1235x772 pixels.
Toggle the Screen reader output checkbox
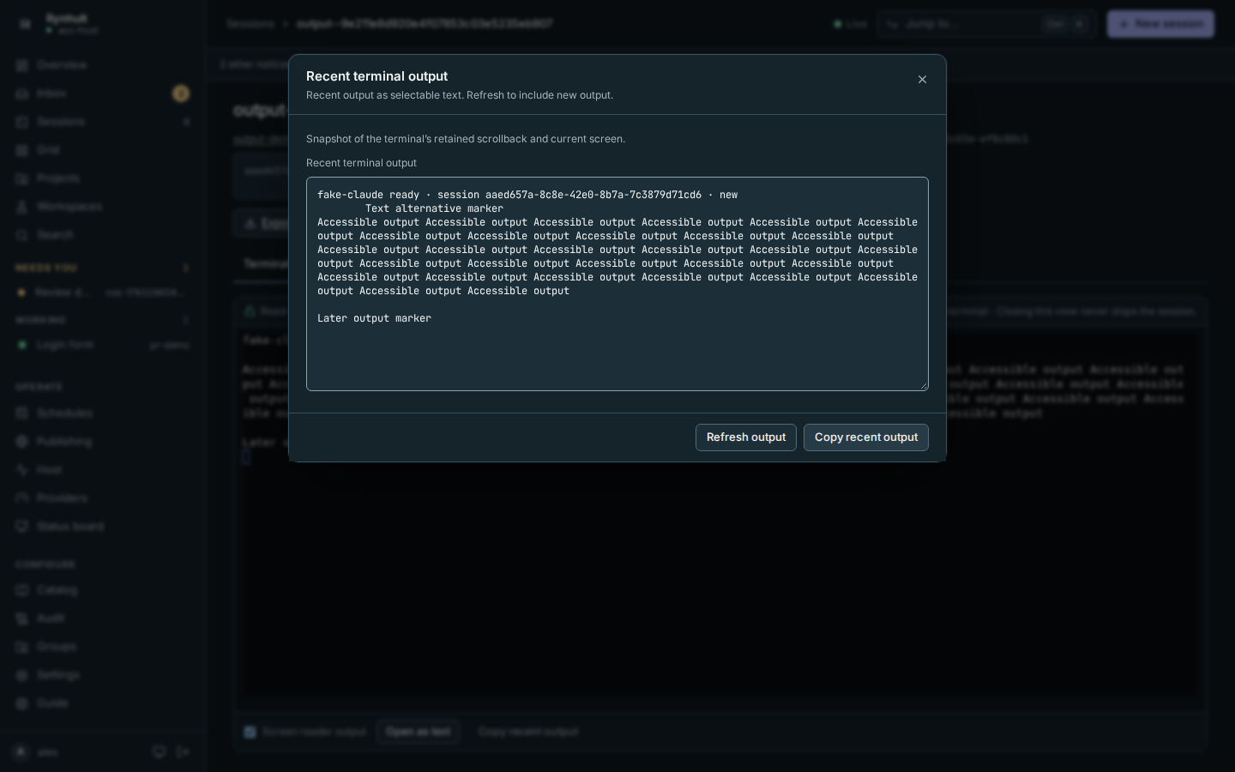(x=250, y=732)
